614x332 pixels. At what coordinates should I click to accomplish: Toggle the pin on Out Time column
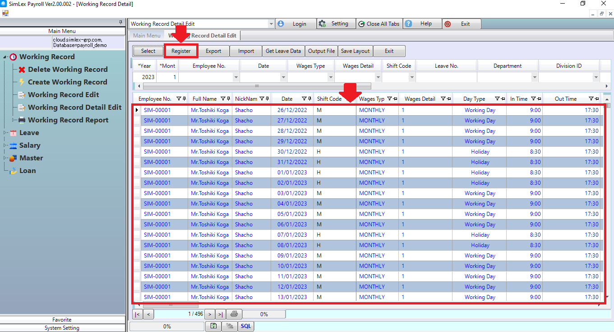coord(597,99)
